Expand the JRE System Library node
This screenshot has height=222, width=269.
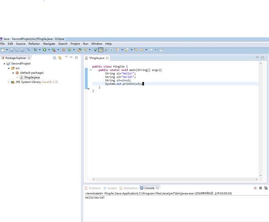(x=8, y=82)
